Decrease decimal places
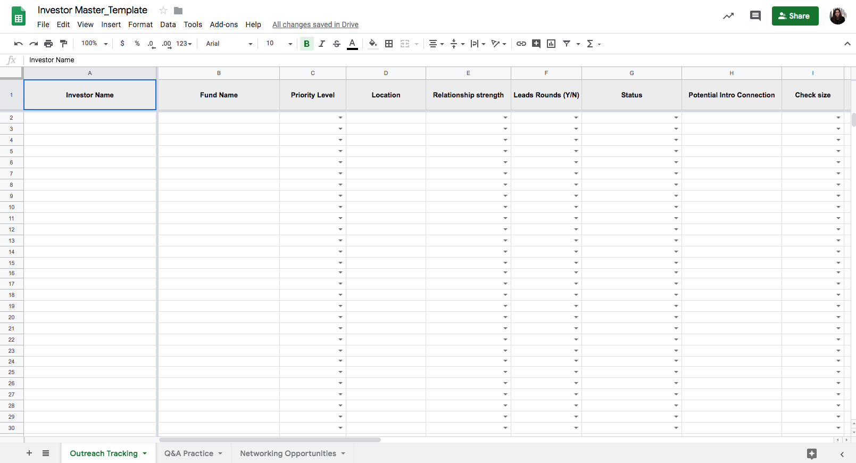This screenshot has height=463, width=856. pos(152,44)
